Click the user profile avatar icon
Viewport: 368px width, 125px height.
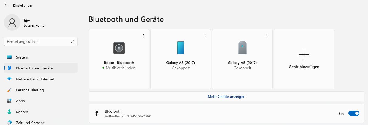[x=12, y=22]
